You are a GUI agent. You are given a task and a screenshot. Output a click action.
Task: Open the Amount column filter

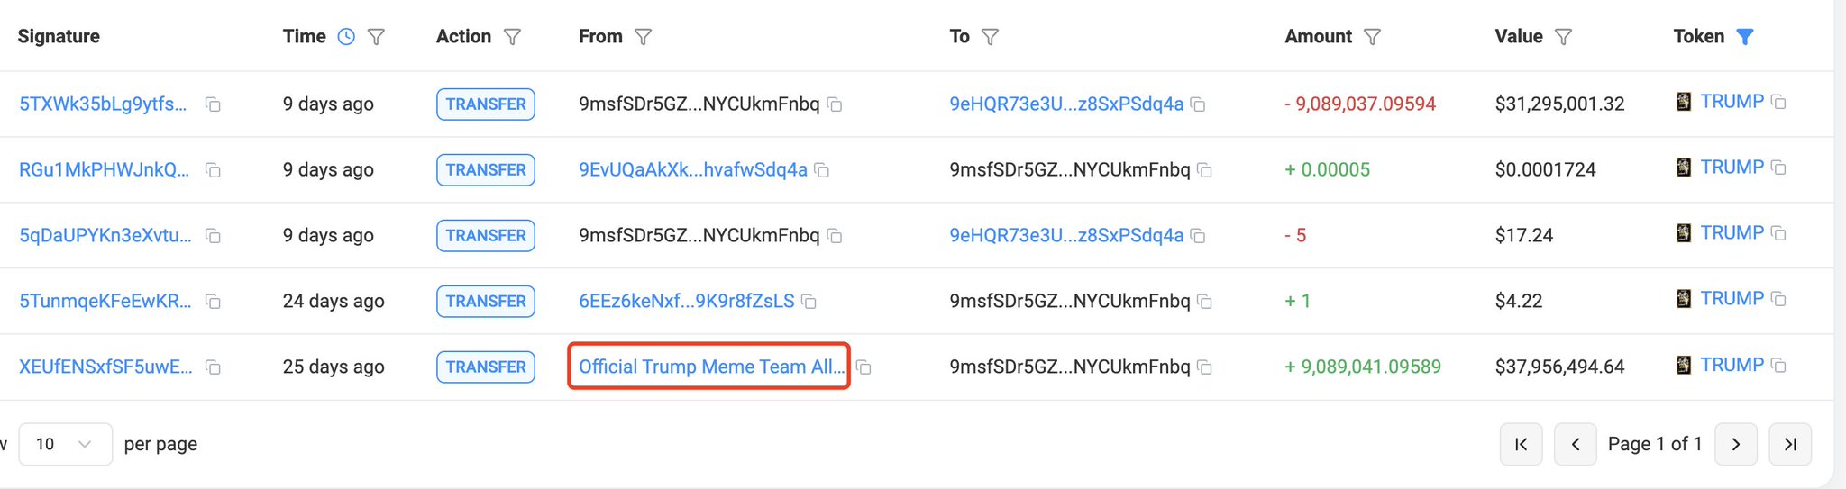pyautogui.click(x=1372, y=37)
